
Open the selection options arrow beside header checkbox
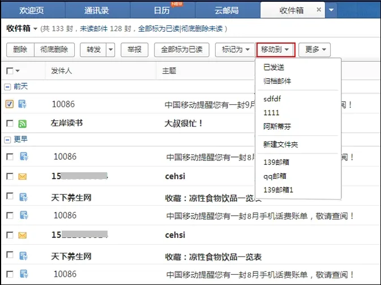pos(18,71)
